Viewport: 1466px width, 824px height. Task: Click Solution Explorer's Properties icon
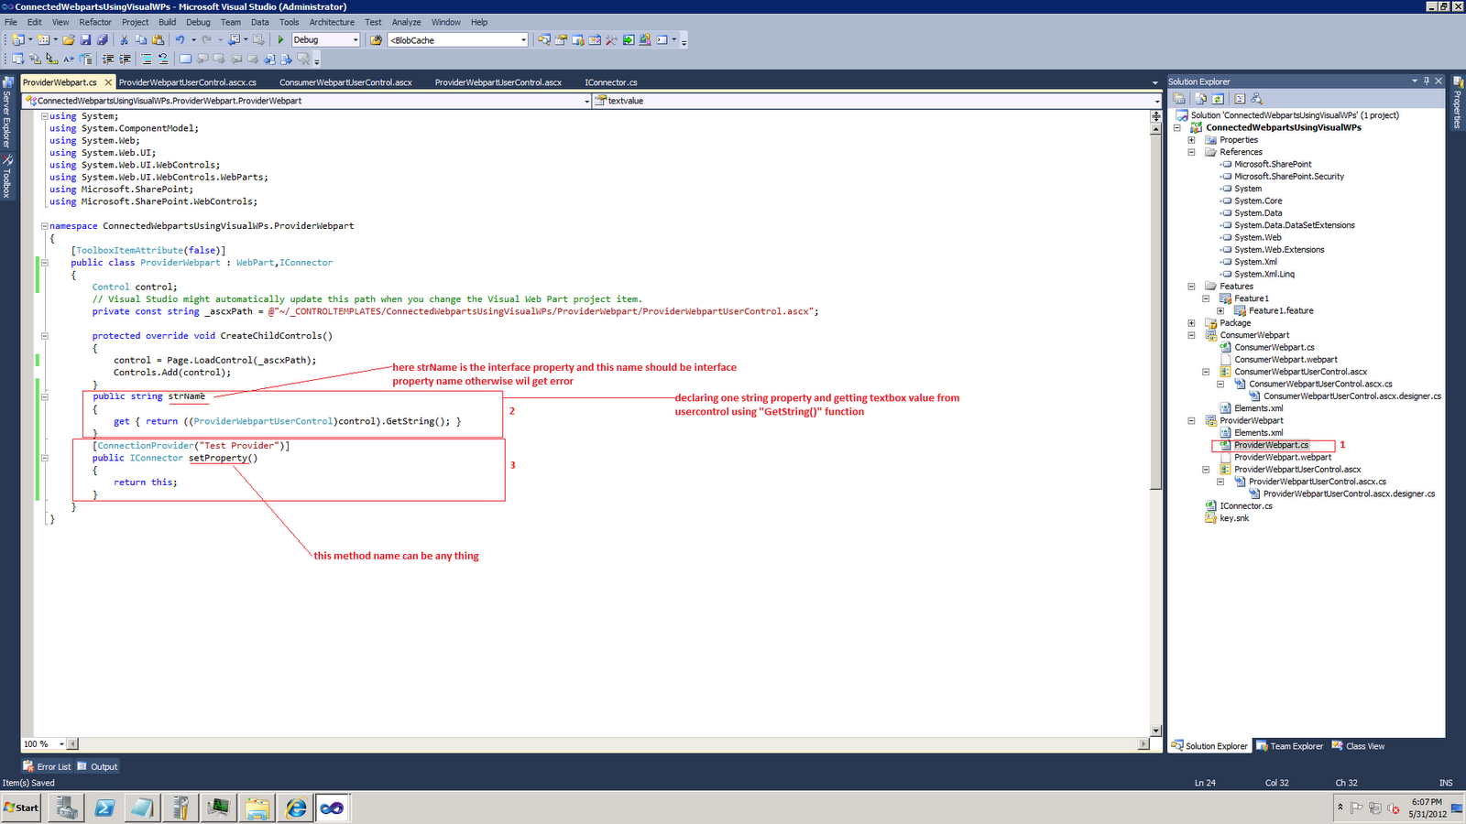pos(1180,99)
